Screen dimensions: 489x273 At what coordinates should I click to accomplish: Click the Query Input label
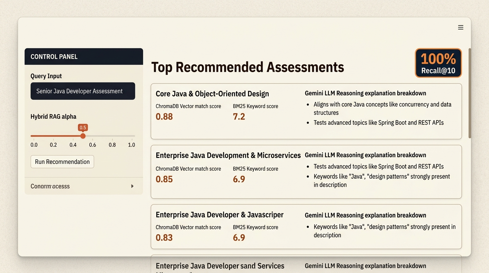pyautogui.click(x=46, y=76)
